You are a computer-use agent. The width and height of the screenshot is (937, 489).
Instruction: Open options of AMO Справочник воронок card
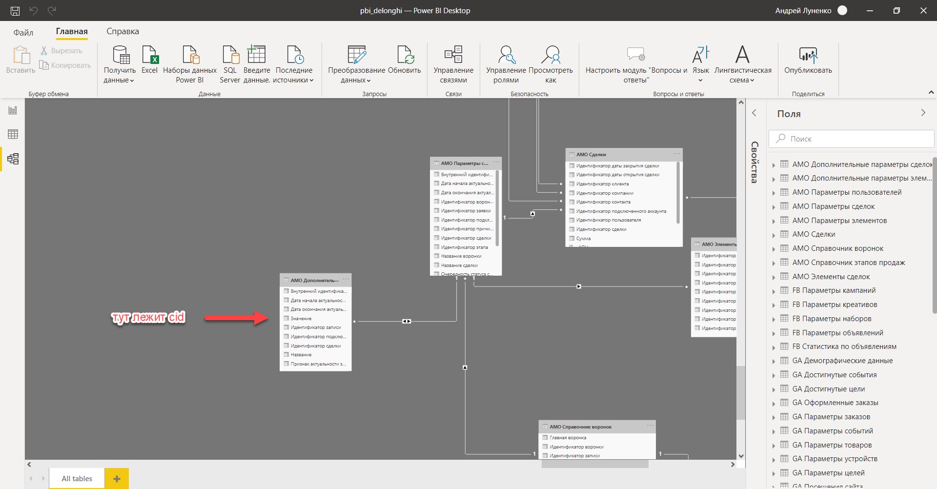[650, 426]
